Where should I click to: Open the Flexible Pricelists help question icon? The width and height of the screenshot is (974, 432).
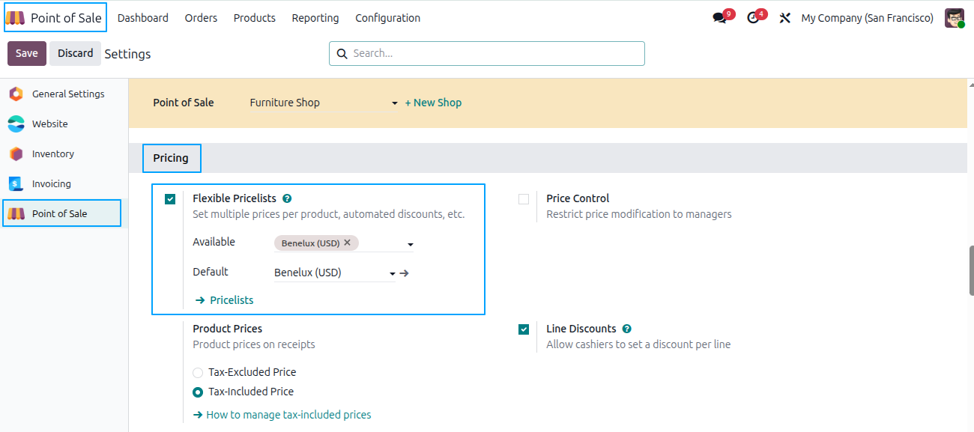coord(287,199)
